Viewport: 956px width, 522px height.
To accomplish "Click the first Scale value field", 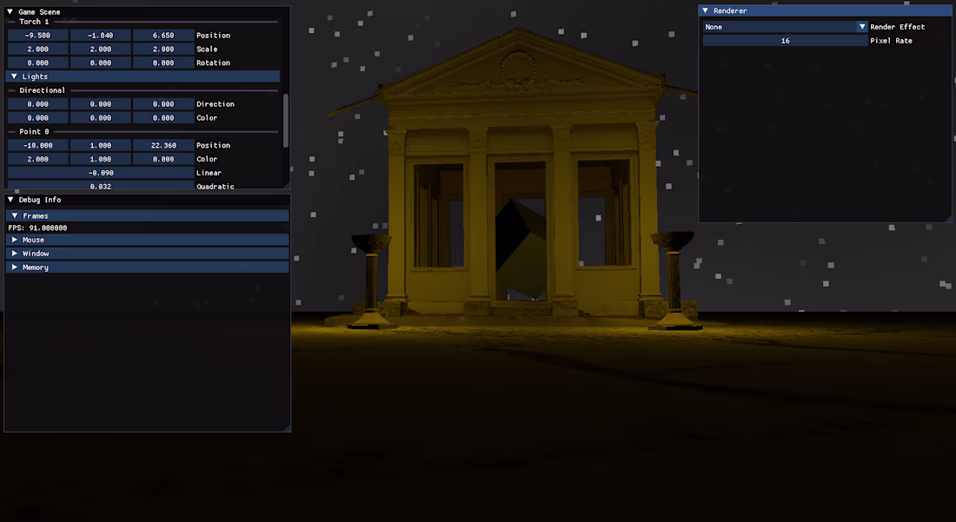I will 37,49.
